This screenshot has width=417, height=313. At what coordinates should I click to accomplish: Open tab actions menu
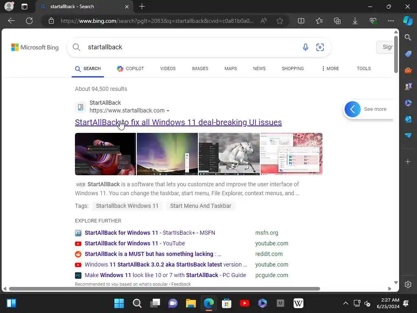tap(24, 7)
